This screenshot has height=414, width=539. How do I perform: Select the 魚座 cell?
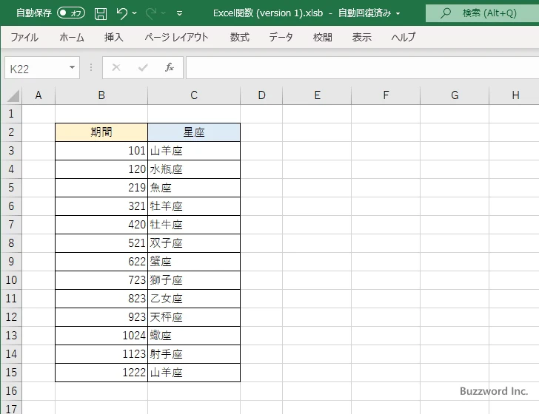click(x=194, y=188)
